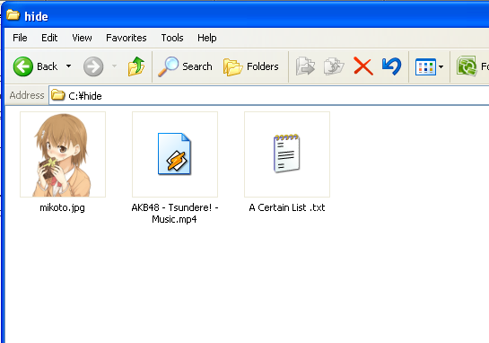Click the Views grid icon

425,66
